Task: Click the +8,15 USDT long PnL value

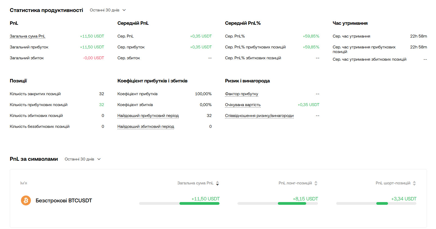Action: [305, 199]
